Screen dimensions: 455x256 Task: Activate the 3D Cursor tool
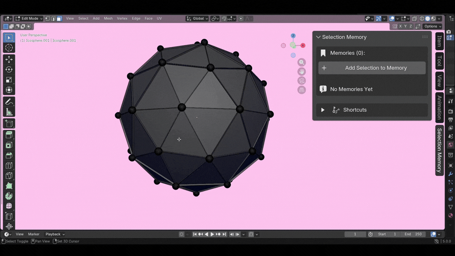(9, 47)
